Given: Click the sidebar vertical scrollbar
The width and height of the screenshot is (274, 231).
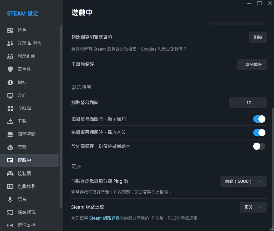Looking at the screenshot, I should click(x=61, y=116).
